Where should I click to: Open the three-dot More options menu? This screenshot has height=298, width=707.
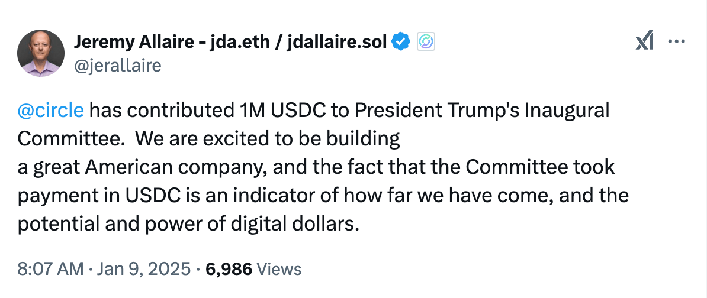[676, 41]
